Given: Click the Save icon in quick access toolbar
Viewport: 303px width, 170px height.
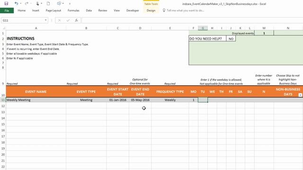Looking at the screenshot, I should pyautogui.click(x=6, y=3).
